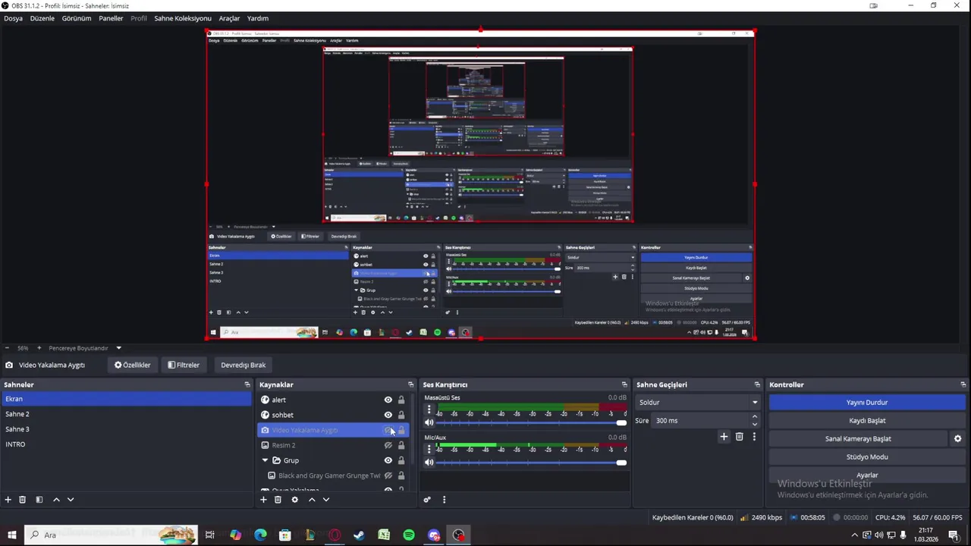This screenshot has width=971, height=546.
Task: Open the Görünüm menu
Action: [77, 18]
